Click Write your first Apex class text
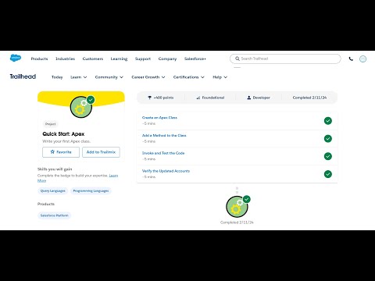The width and height of the screenshot is (375, 281). point(66,141)
